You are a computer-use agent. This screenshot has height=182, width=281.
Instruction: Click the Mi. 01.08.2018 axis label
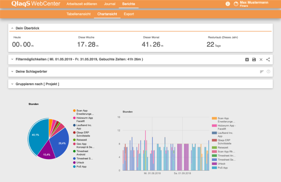point(152,173)
